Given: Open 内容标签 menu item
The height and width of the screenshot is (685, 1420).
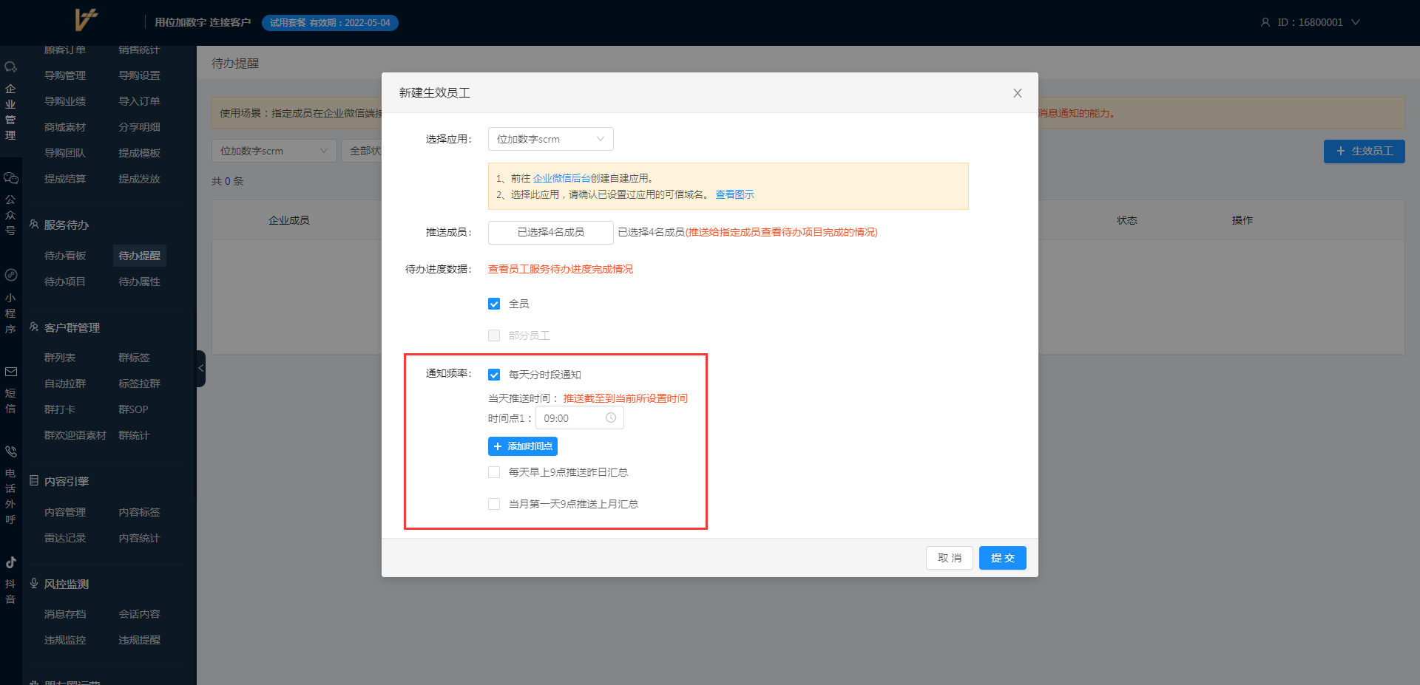Looking at the screenshot, I should pos(140,512).
